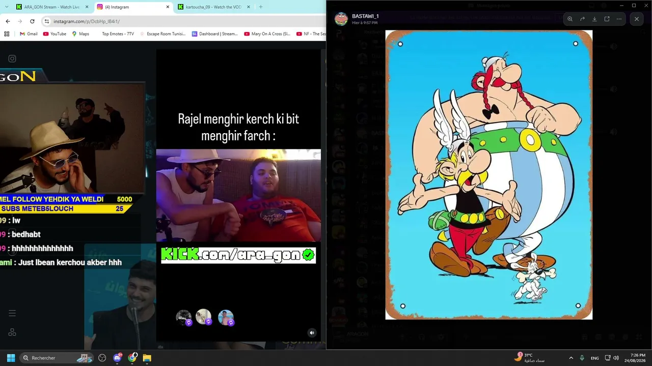Screen dimensions: 652x366
Task: Show hidden system tray icons
Action: [571, 358]
